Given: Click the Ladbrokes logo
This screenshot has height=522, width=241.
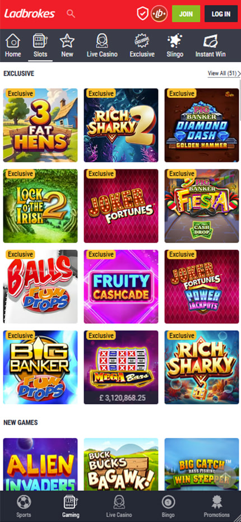Looking at the screenshot, I should pos(30,13).
